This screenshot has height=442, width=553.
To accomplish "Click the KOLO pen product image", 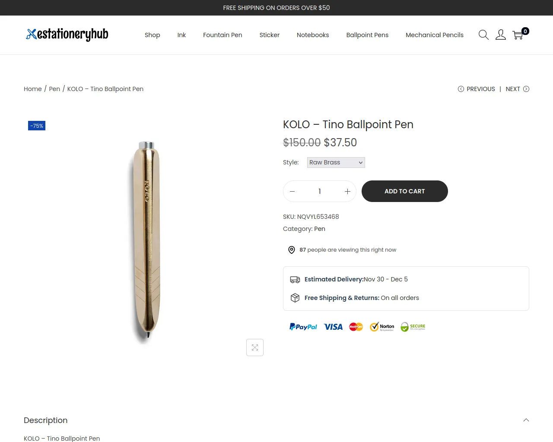I will tap(147, 240).
